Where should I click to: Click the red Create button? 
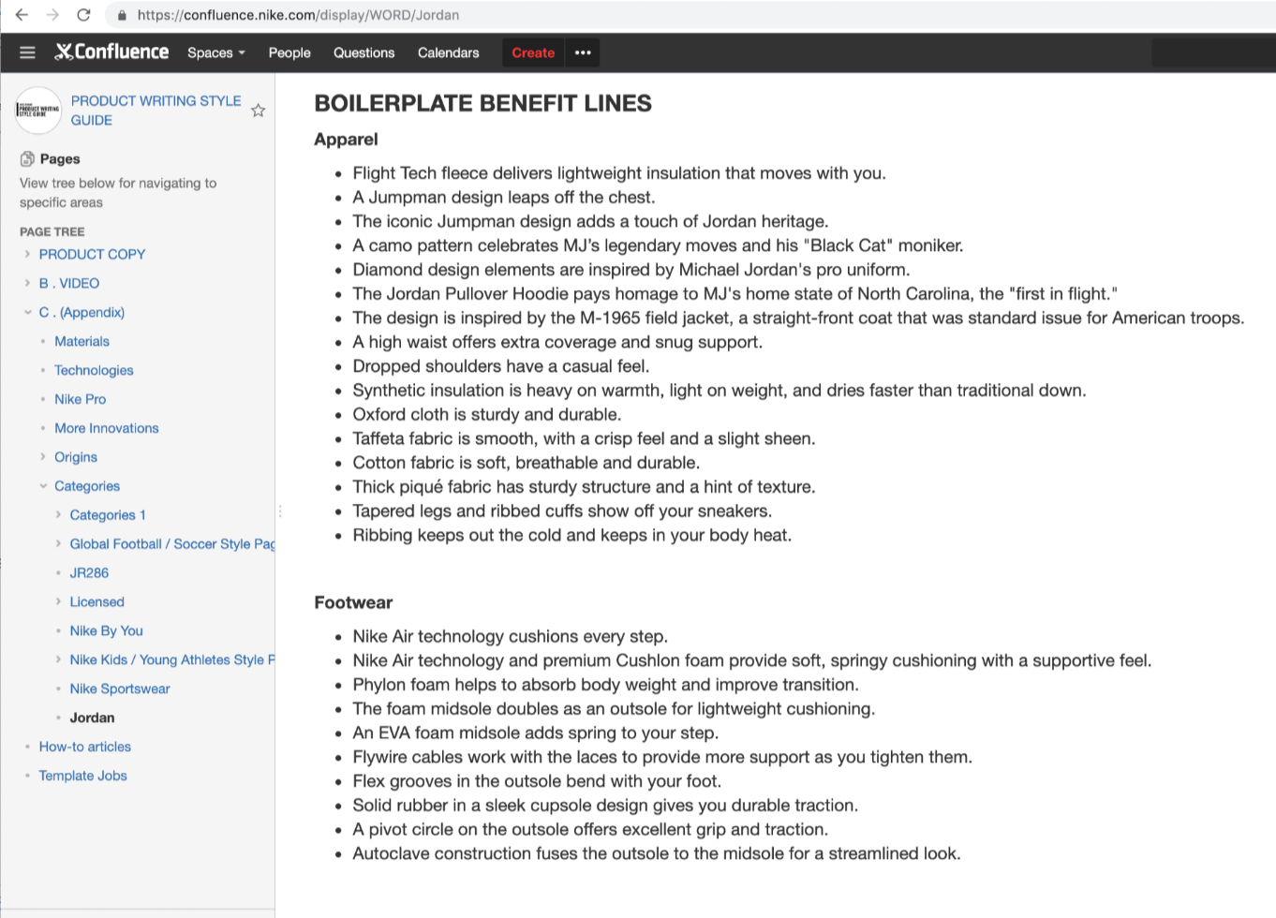pos(533,52)
